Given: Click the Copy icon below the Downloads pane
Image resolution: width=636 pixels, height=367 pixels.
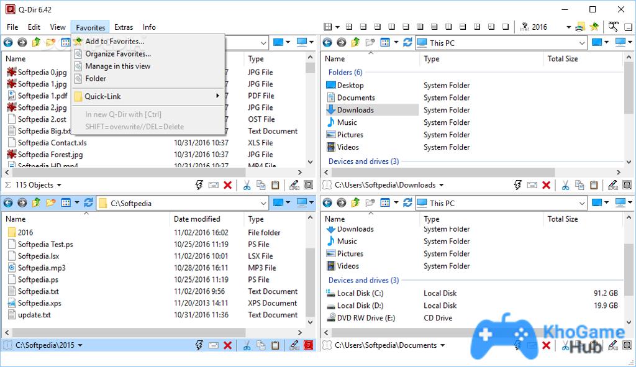Looking at the screenshot, I should point(579,184).
